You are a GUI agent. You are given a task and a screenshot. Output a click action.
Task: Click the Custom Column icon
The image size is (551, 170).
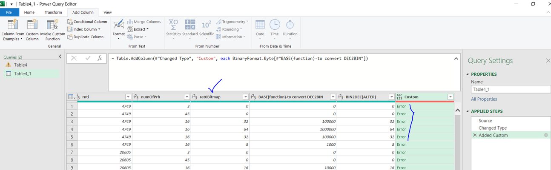click(32, 25)
